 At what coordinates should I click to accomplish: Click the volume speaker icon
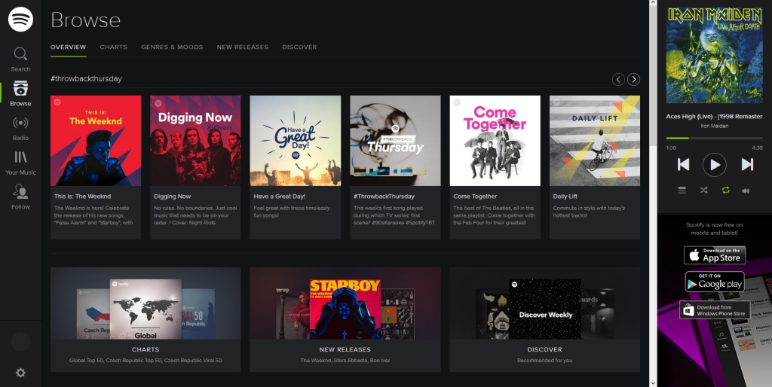click(746, 190)
